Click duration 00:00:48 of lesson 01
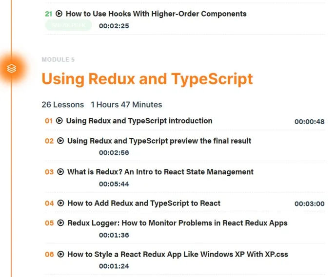The height and width of the screenshot is (277, 336). pos(310,122)
